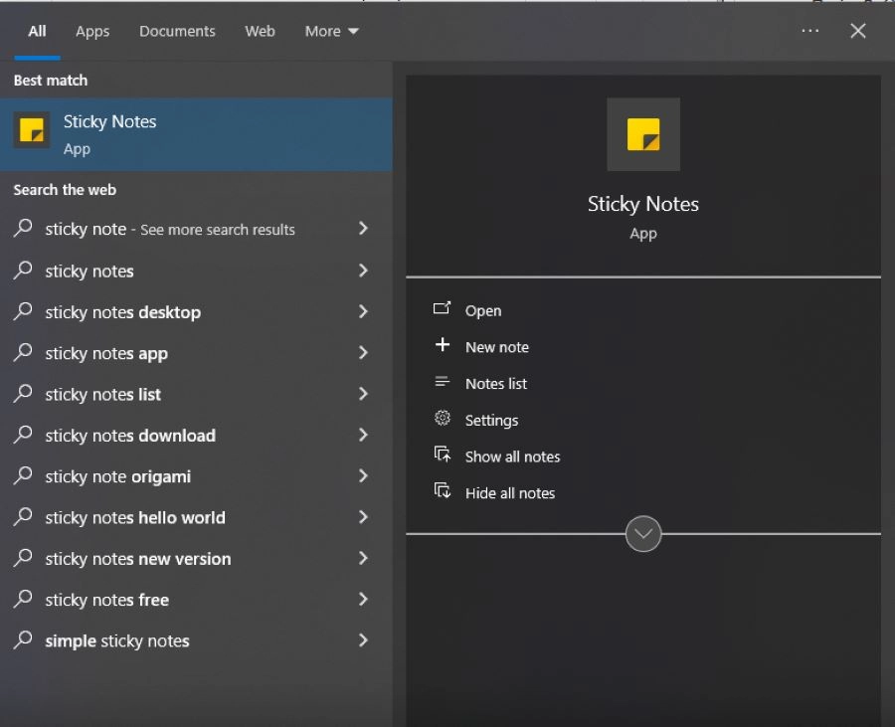Expand arrow for sticky note origami suggestion
The height and width of the screenshot is (727, 895).
[363, 476]
